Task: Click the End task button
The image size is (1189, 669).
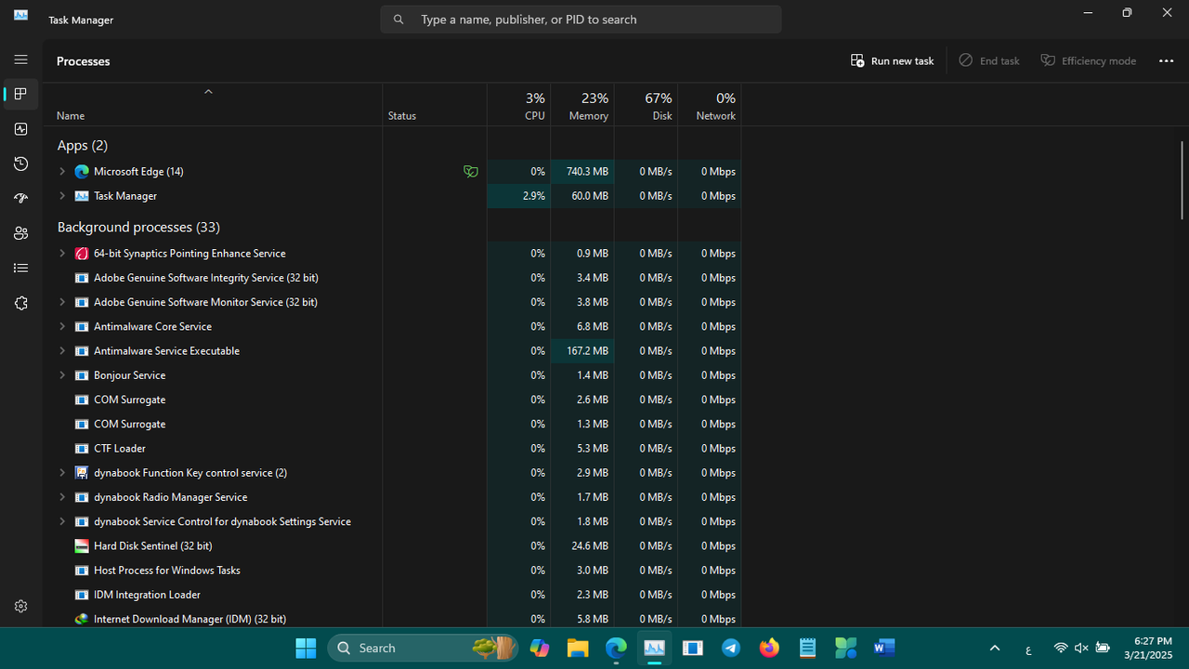Action: coord(989,60)
